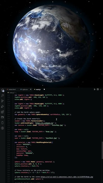Click the editor vertical scrollbar thumb
Image resolution: width=103 pixels, height=183 pixels.
[x=102, y=150]
